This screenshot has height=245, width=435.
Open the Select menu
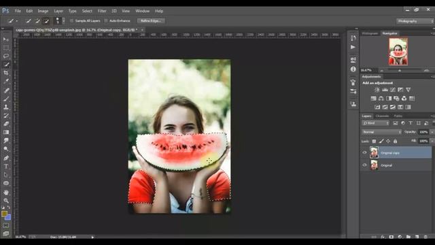click(87, 11)
